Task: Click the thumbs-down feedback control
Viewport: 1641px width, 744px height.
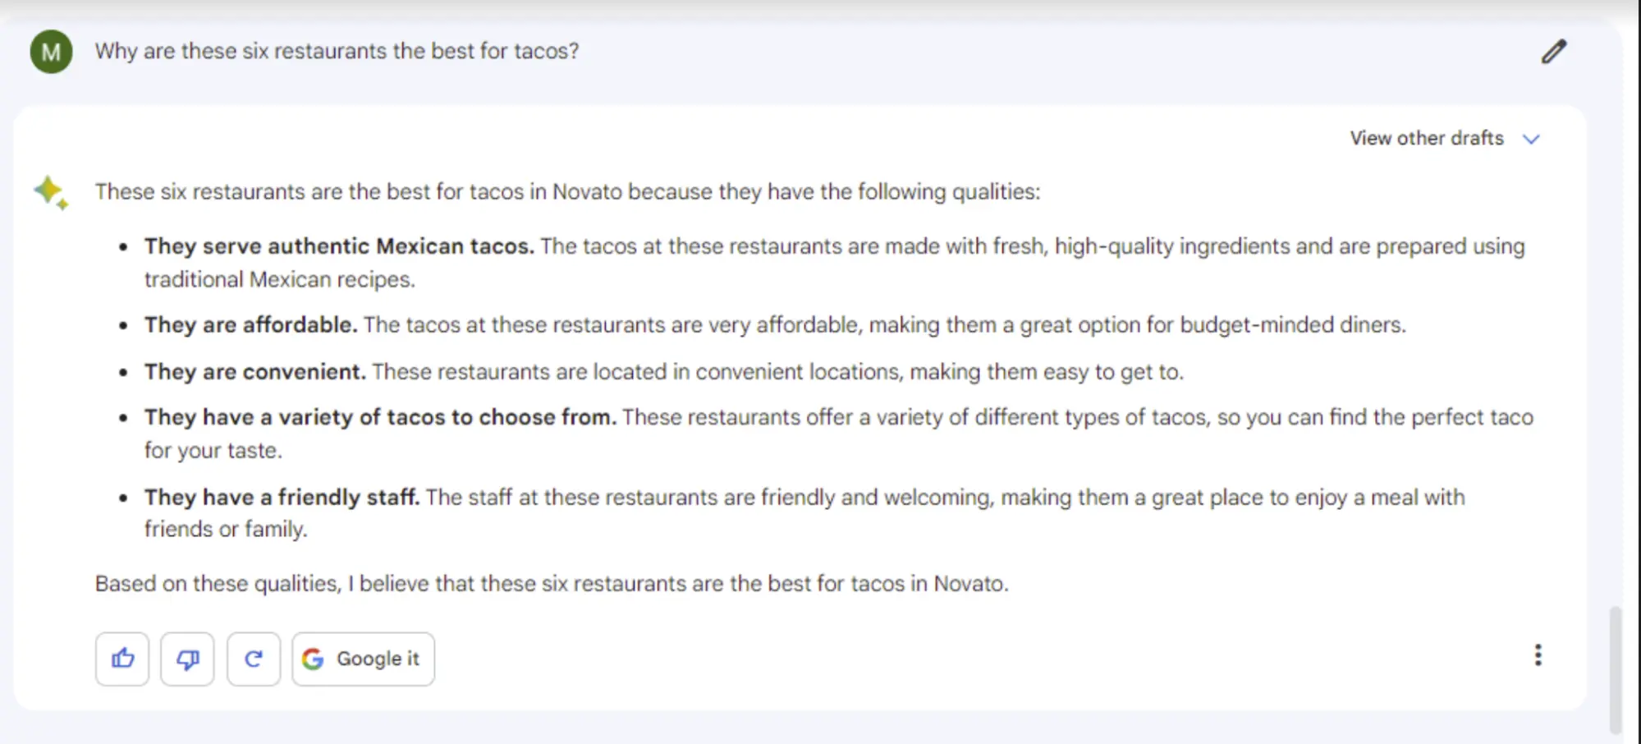Action: [x=186, y=658]
